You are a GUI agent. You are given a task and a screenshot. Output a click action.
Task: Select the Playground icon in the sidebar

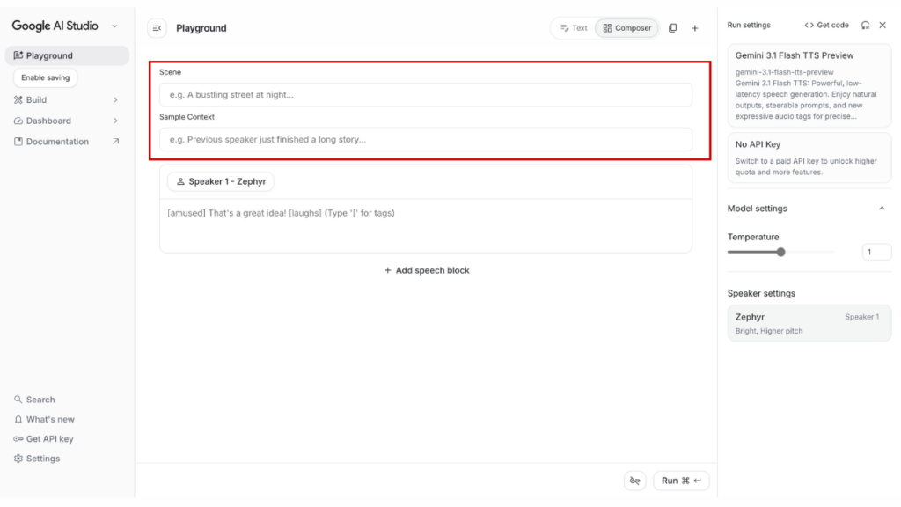point(18,55)
